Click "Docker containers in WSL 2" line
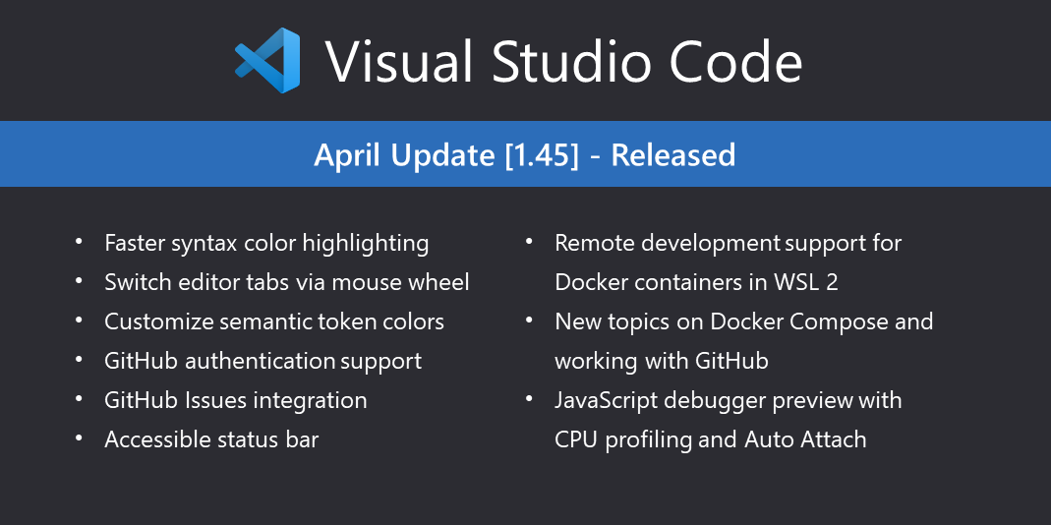 point(696,282)
